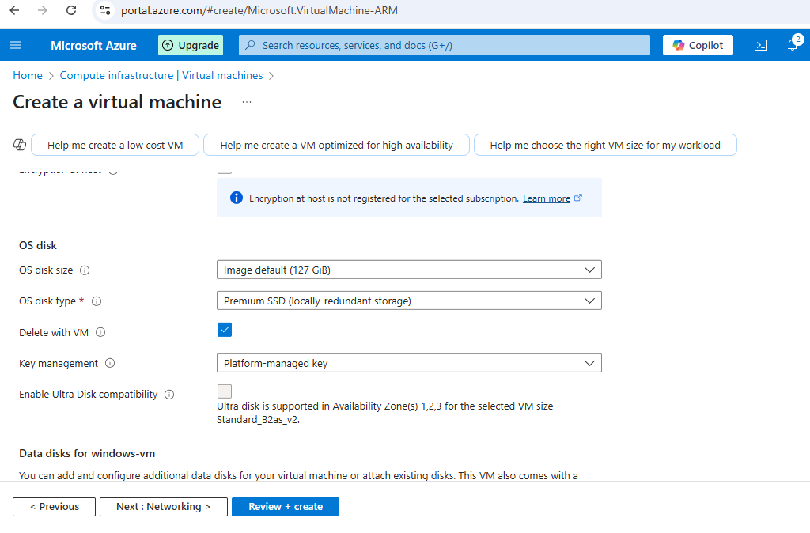Open the Azure portal hamburger menu

click(x=16, y=45)
